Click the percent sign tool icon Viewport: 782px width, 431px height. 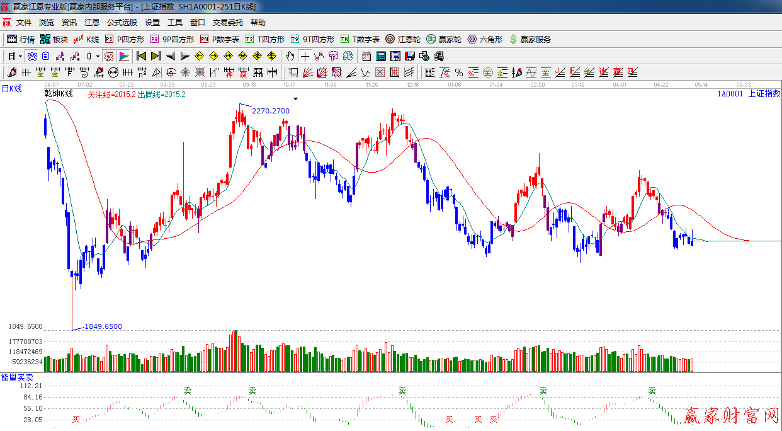pyautogui.click(x=458, y=72)
